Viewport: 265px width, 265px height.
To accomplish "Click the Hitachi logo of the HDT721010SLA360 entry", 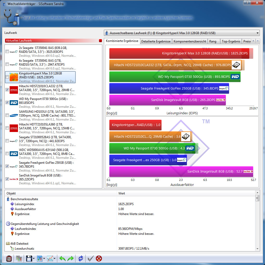I will click(14, 128).
